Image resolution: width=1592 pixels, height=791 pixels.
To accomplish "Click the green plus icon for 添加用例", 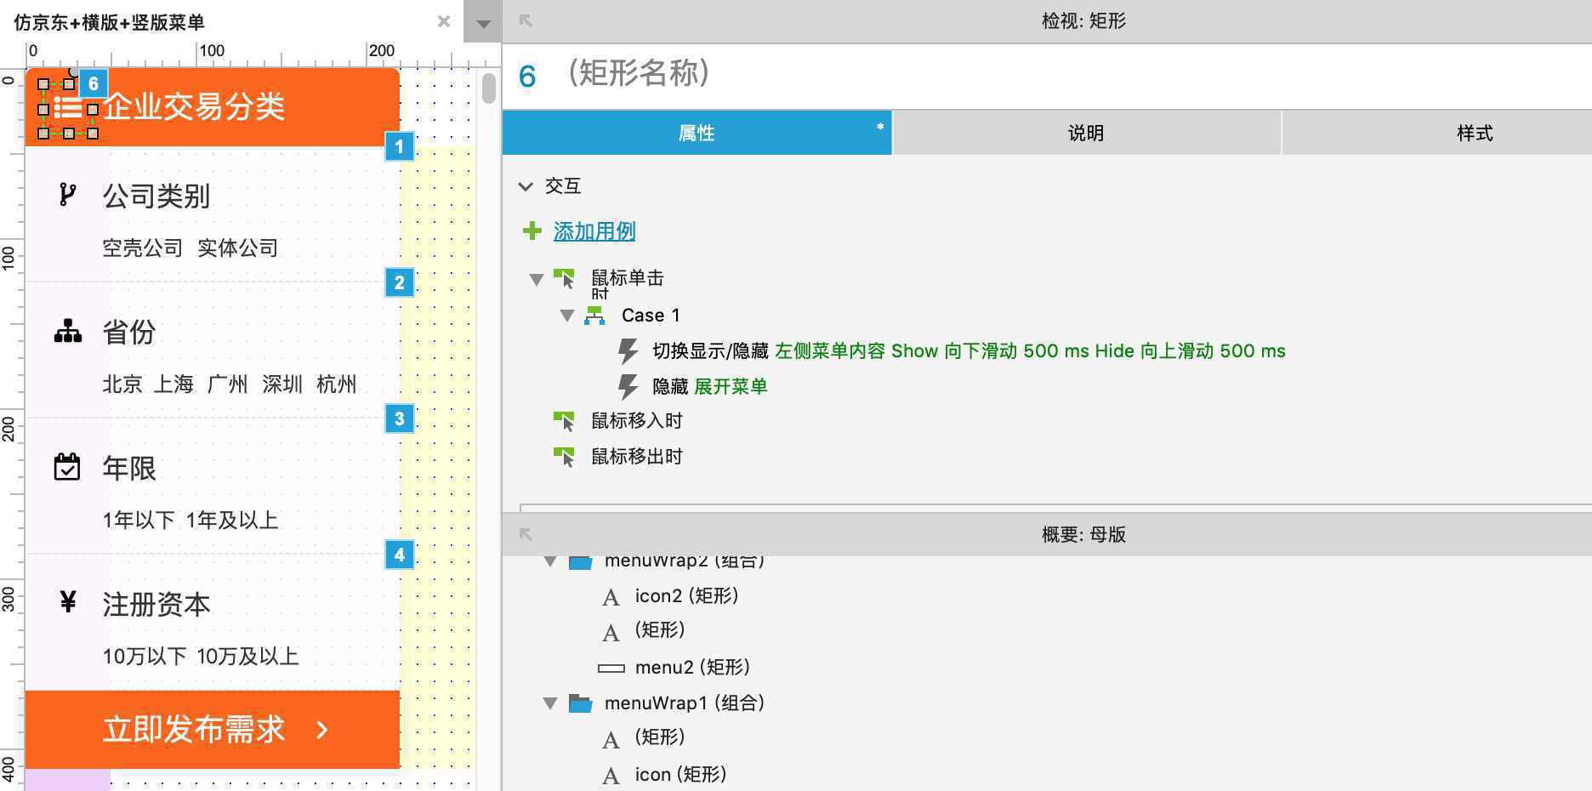I will click(532, 230).
